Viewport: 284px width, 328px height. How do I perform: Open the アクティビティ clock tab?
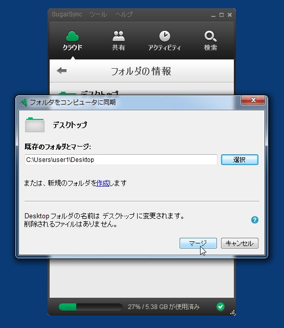(x=165, y=41)
